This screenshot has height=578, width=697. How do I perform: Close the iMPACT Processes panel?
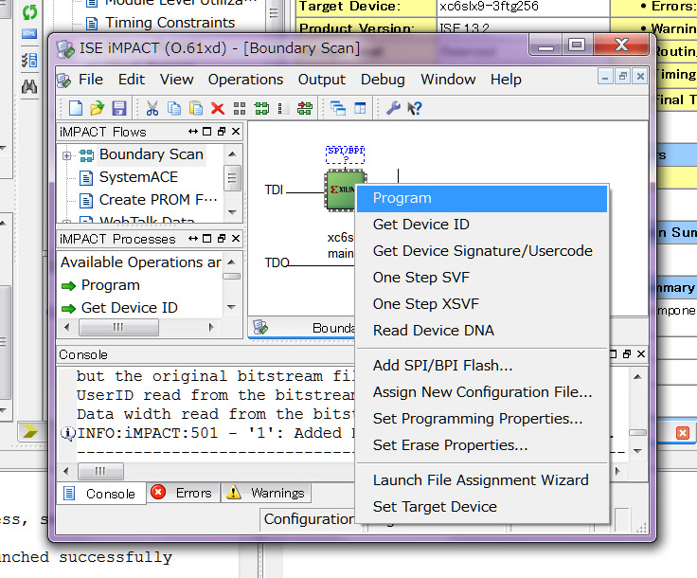(236, 239)
